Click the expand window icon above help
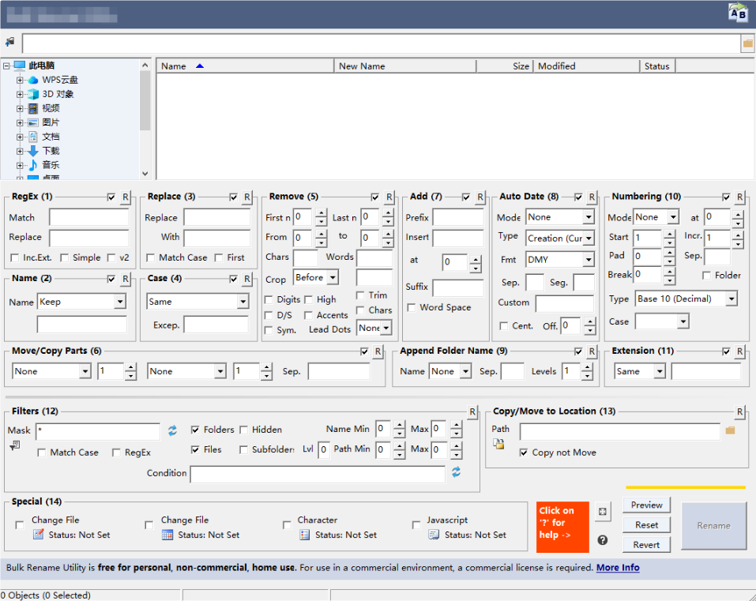756x601 pixels. point(602,511)
